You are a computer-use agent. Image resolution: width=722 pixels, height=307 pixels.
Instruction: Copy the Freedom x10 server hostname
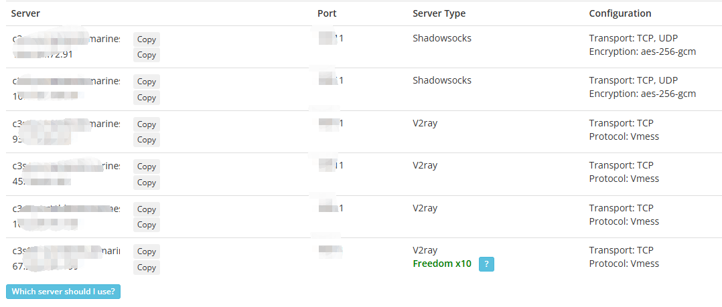click(147, 251)
